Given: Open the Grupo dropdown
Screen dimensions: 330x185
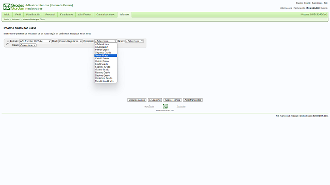Looking at the screenshot, I should tap(135, 41).
